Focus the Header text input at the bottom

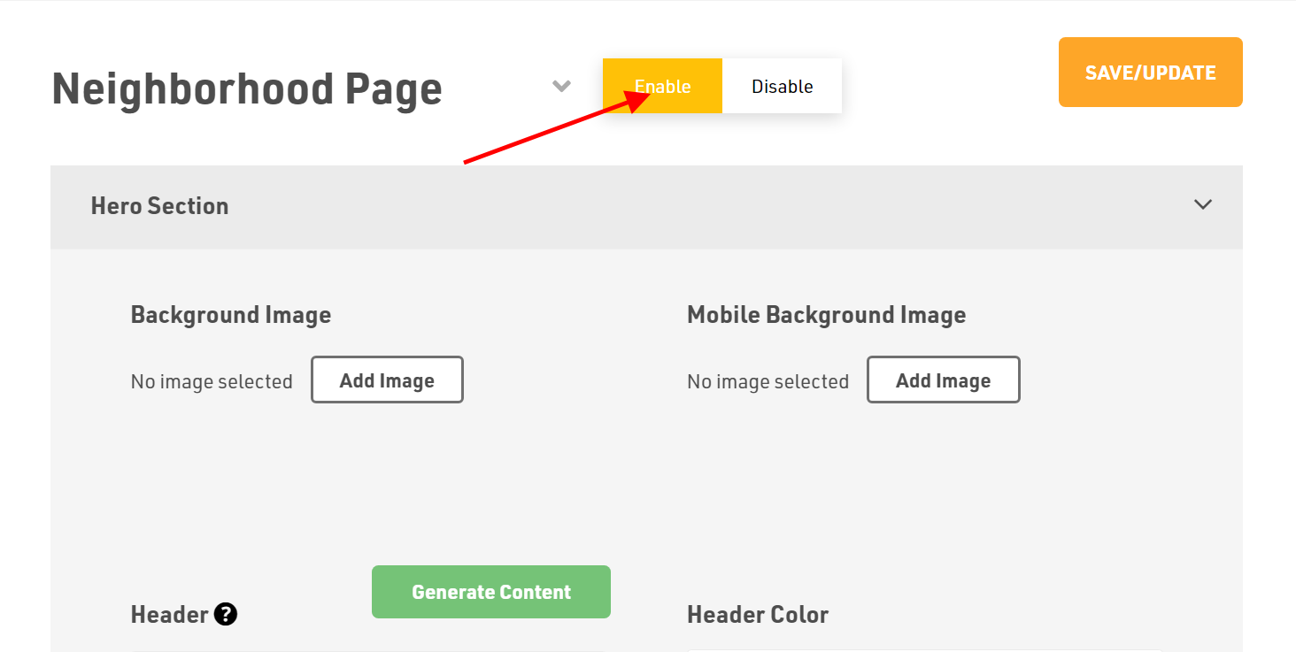[x=367, y=648]
